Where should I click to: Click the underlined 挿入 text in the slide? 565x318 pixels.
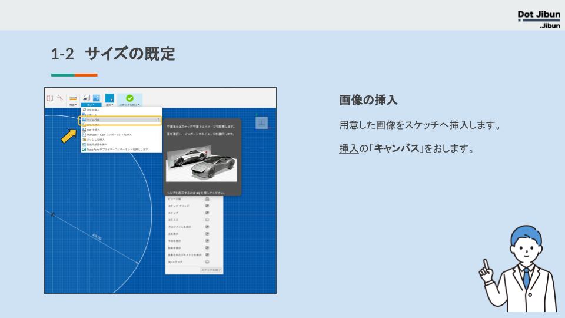(349, 148)
